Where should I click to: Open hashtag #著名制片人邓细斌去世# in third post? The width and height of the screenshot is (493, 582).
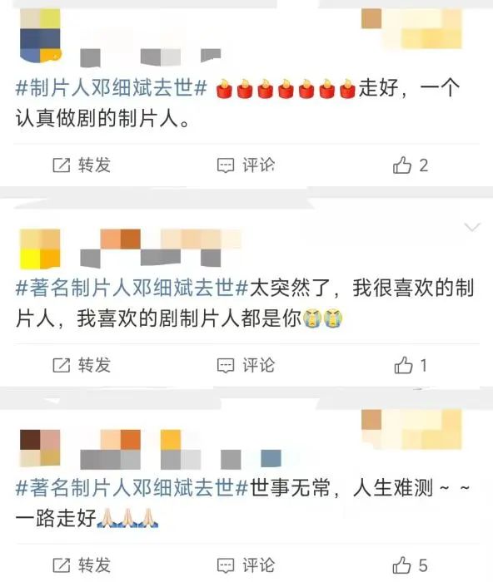point(132,488)
